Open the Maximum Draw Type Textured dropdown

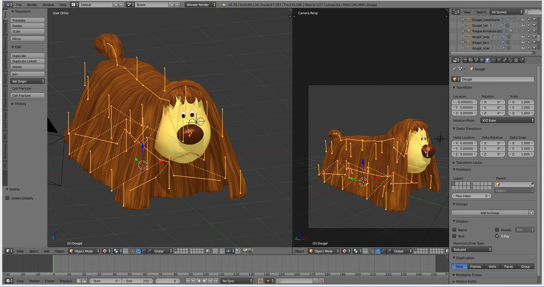[472, 249]
